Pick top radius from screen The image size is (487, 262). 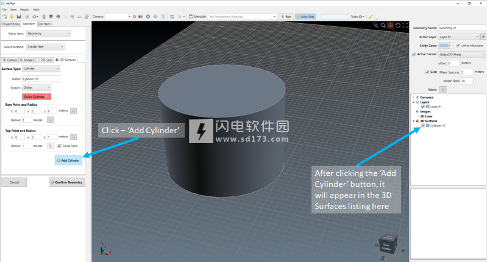[x=51, y=145]
